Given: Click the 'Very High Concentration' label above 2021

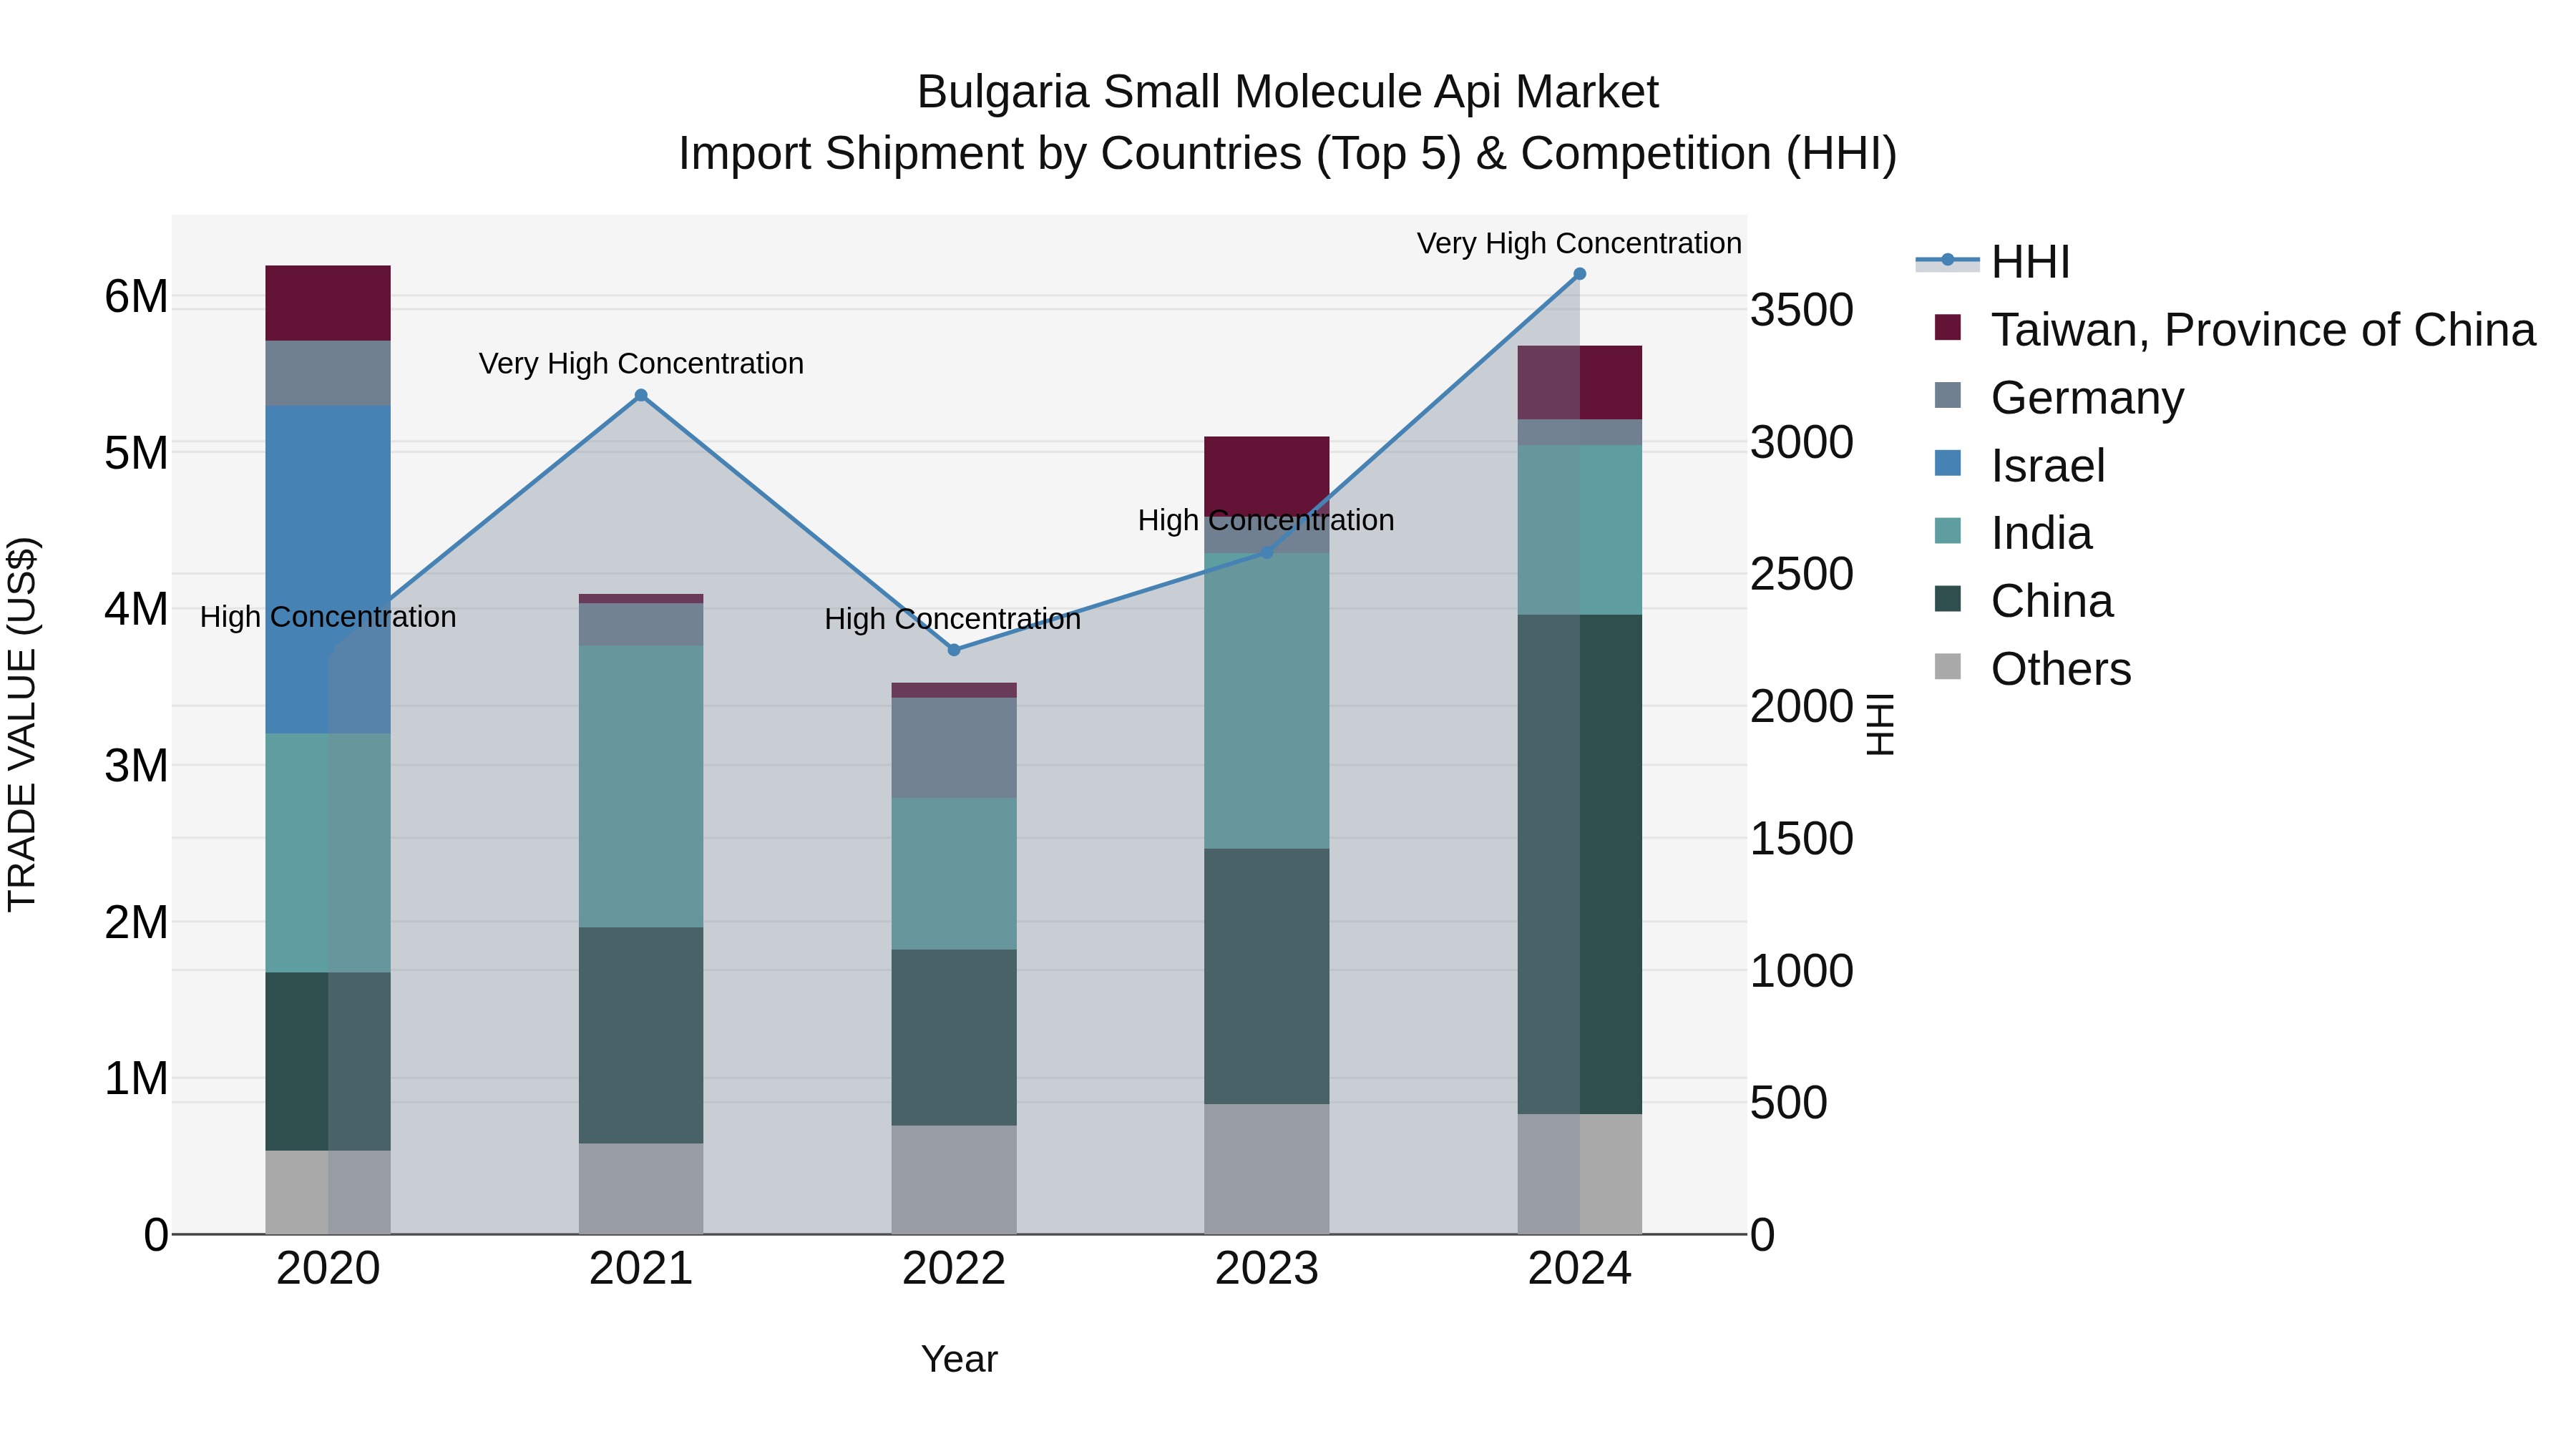Looking at the screenshot, I should click(x=641, y=363).
